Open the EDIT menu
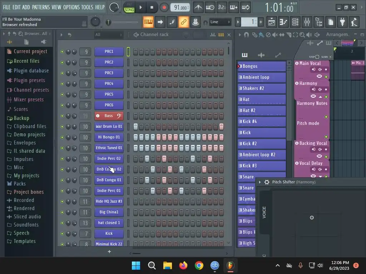The image size is (366, 274). click(16, 7)
